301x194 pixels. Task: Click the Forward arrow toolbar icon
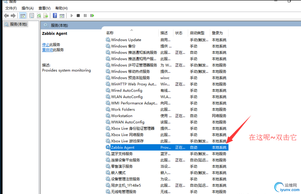pyautogui.click(x=13, y=16)
